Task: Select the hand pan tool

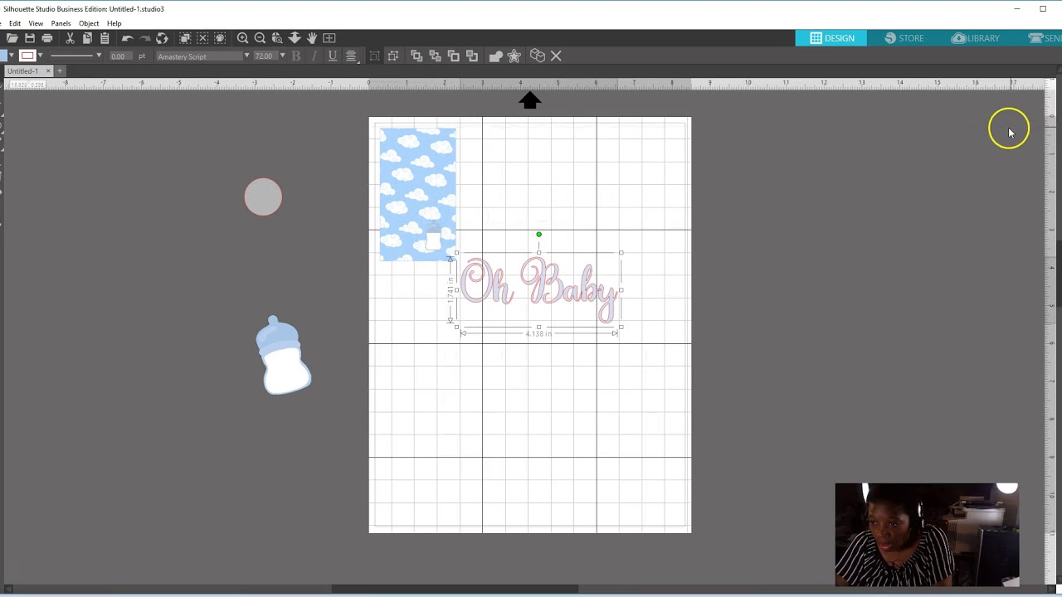Action: click(312, 38)
